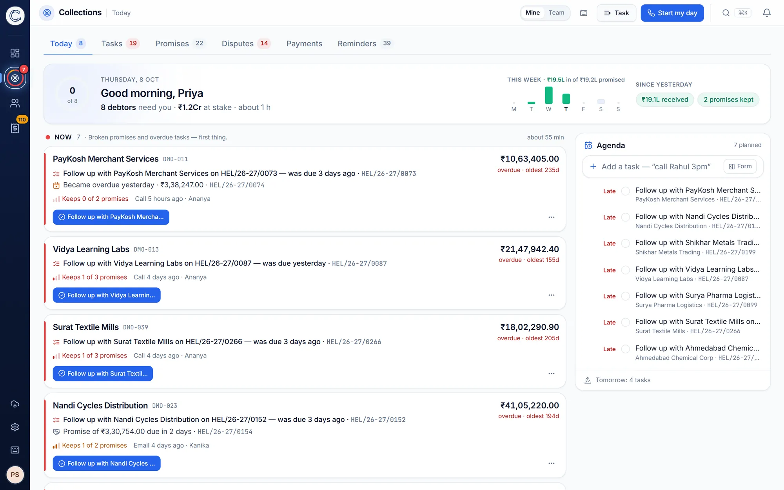Switch view to Mine
The height and width of the screenshot is (490, 784).
(532, 13)
